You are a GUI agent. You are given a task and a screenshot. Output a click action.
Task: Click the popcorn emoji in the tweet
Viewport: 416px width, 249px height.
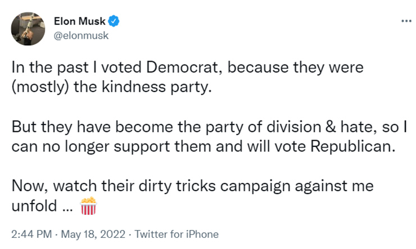tap(89, 208)
